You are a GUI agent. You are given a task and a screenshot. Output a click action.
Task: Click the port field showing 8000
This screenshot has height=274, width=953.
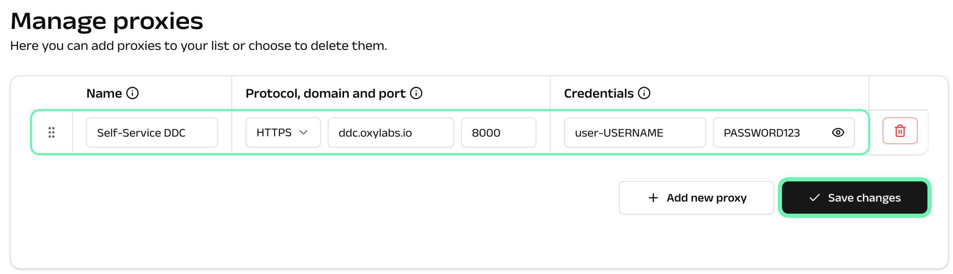498,132
